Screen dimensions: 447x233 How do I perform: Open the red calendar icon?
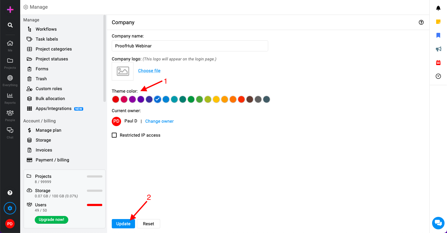pos(438,63)
